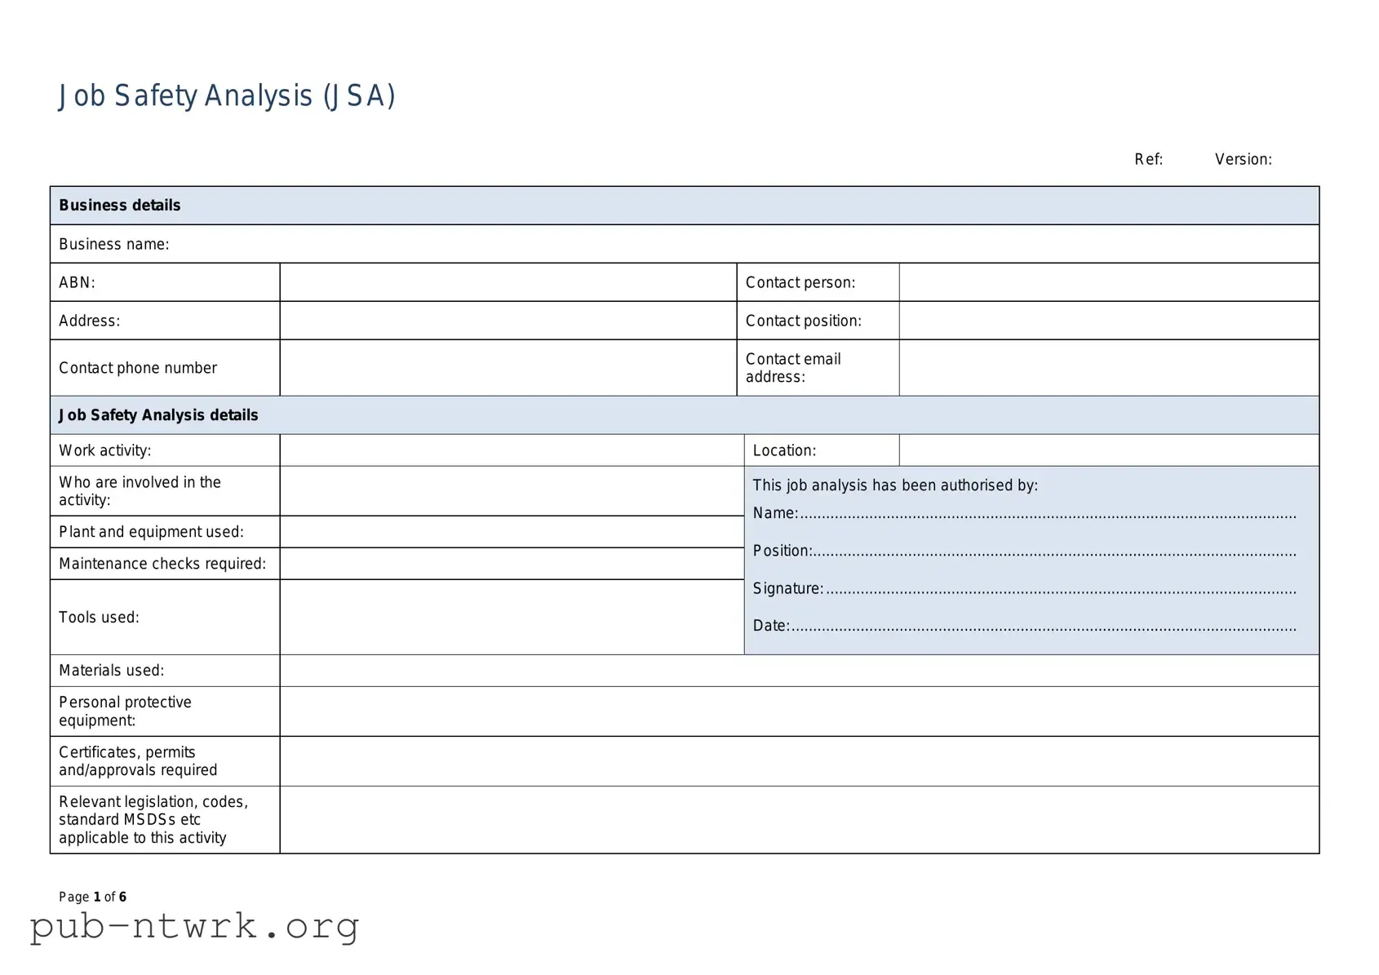Click the Tools used input field
The height and width of the screenshot is (975, 1379).
coord(506,617)
